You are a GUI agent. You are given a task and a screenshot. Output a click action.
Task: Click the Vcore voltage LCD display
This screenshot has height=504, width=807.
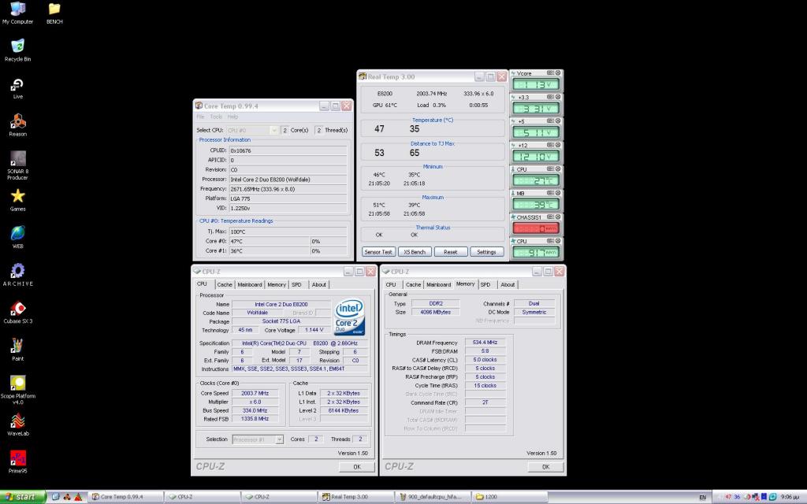536,84
